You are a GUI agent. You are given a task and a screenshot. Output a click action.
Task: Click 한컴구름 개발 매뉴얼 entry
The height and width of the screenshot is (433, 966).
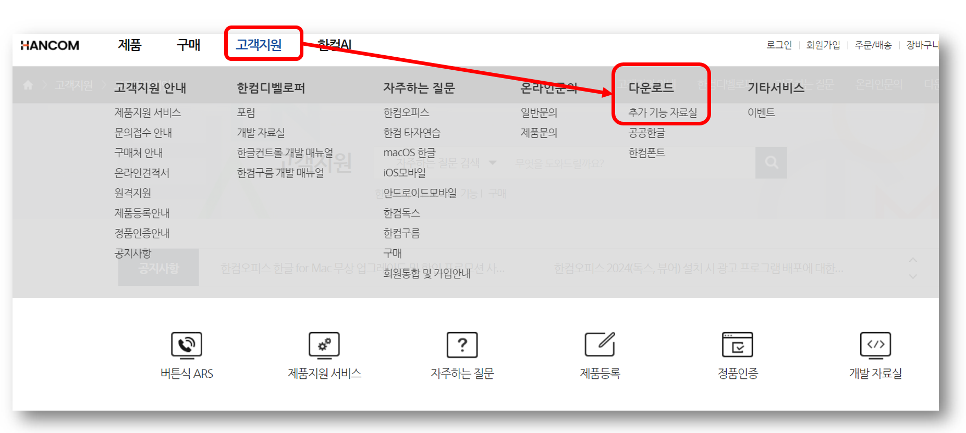[x=280, y=173]
